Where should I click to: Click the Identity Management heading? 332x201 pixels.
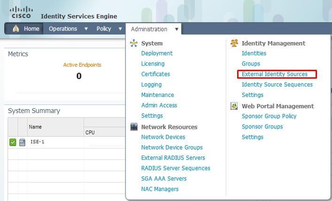pos(273,43)
